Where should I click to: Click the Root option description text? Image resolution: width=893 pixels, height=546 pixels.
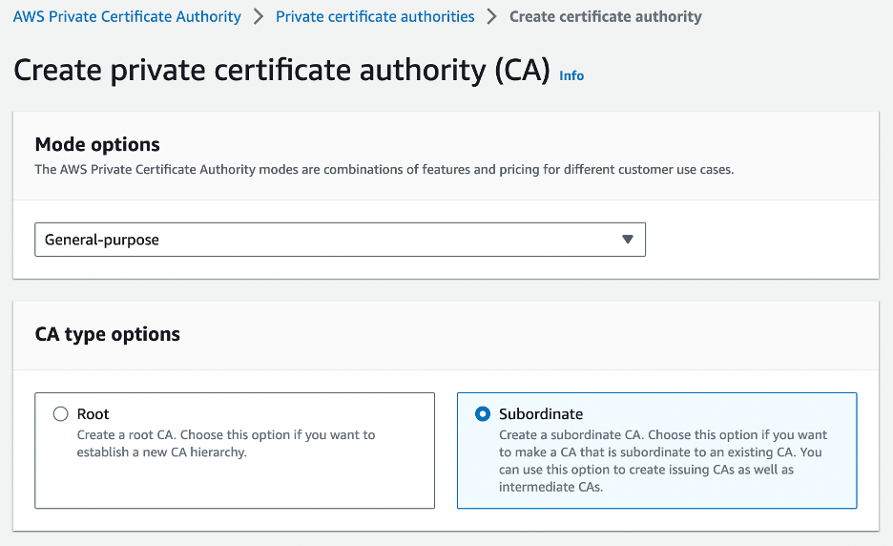point(226,444)
